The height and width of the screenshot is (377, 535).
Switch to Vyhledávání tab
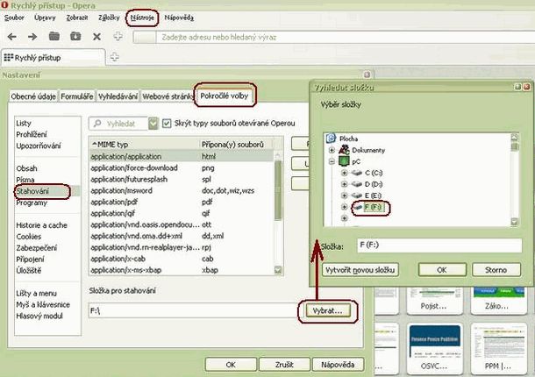tap(118, 96)
